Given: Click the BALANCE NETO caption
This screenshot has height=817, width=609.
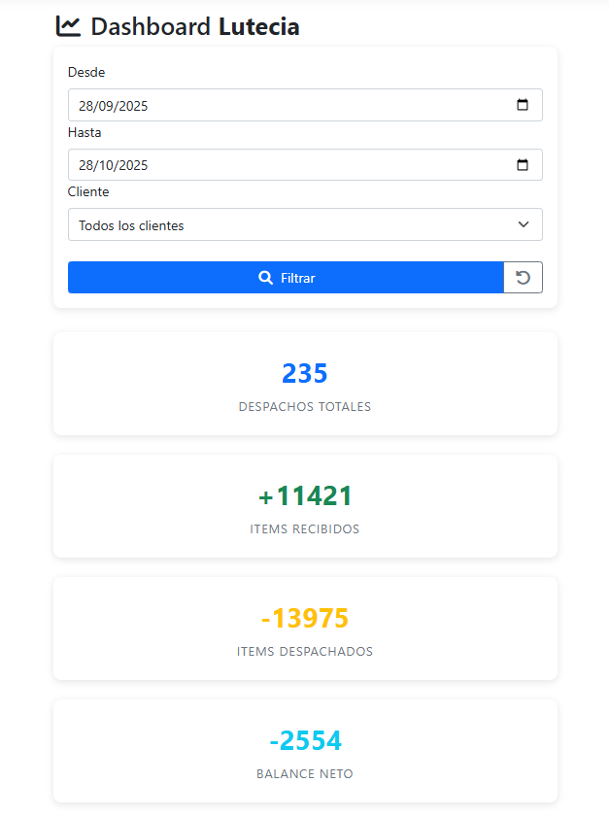Looking at the screenshot, I should point(305,773).
